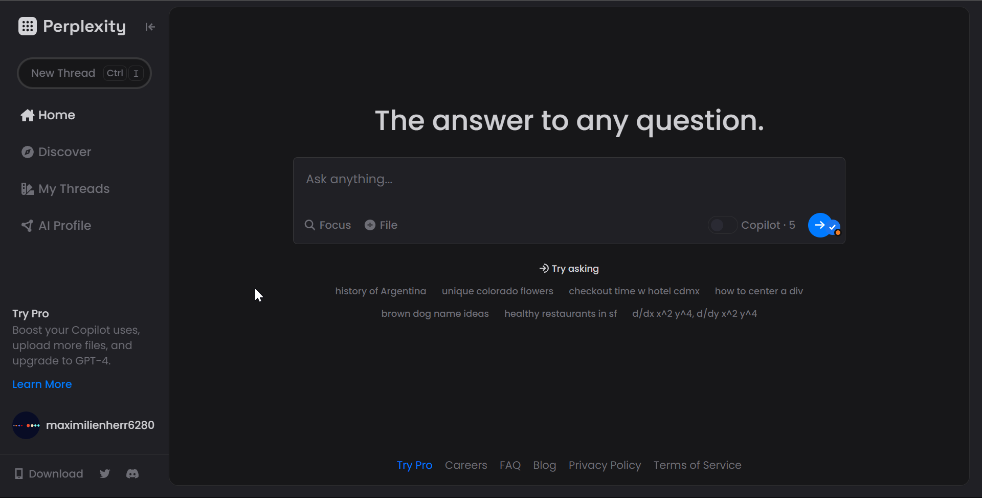
Task: Open the Privacy Policy footer link
Action: click(605, 465)
